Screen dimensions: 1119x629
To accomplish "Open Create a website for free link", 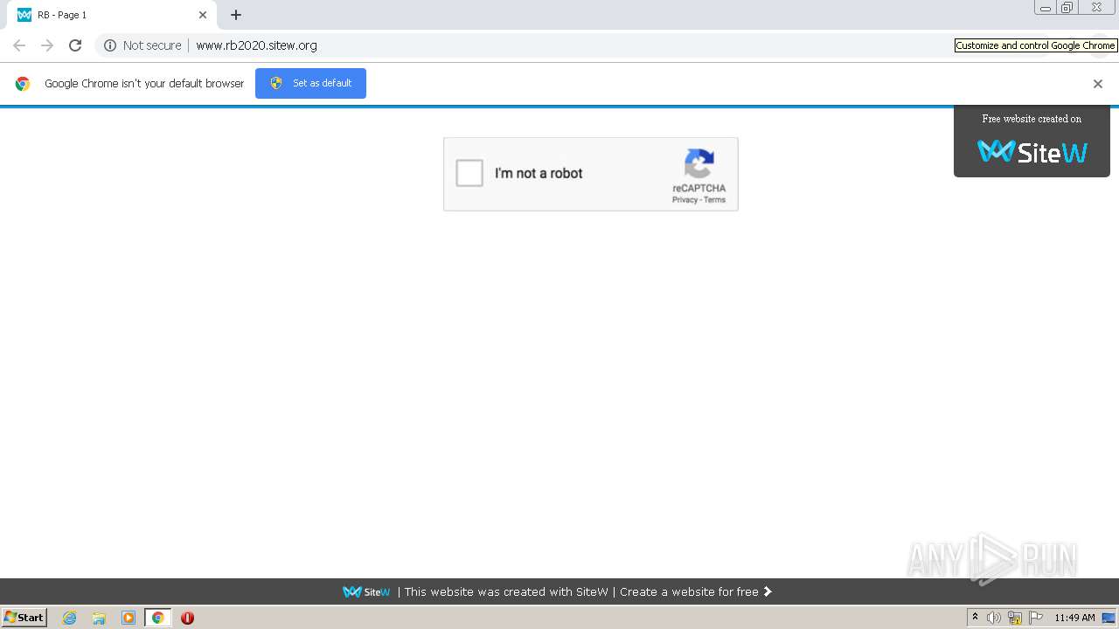I will 689,591.
